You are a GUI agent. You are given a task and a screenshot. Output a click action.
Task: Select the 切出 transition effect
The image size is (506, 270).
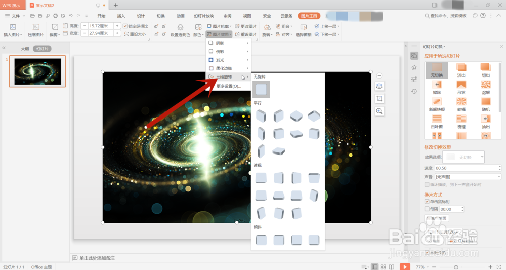[x=486, y=70]
